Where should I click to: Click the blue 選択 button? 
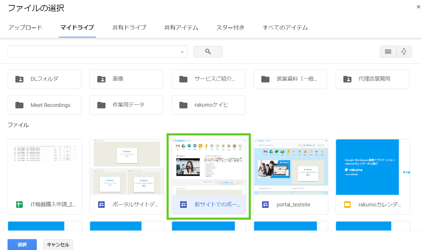tap(22, 245)
